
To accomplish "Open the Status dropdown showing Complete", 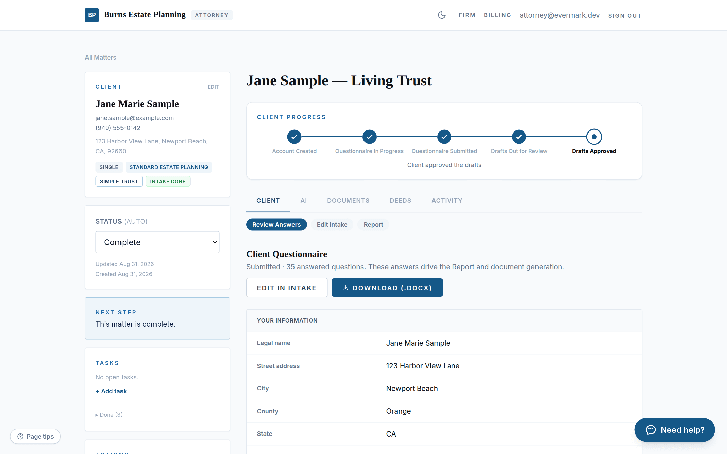I will [x=158, y=242].
